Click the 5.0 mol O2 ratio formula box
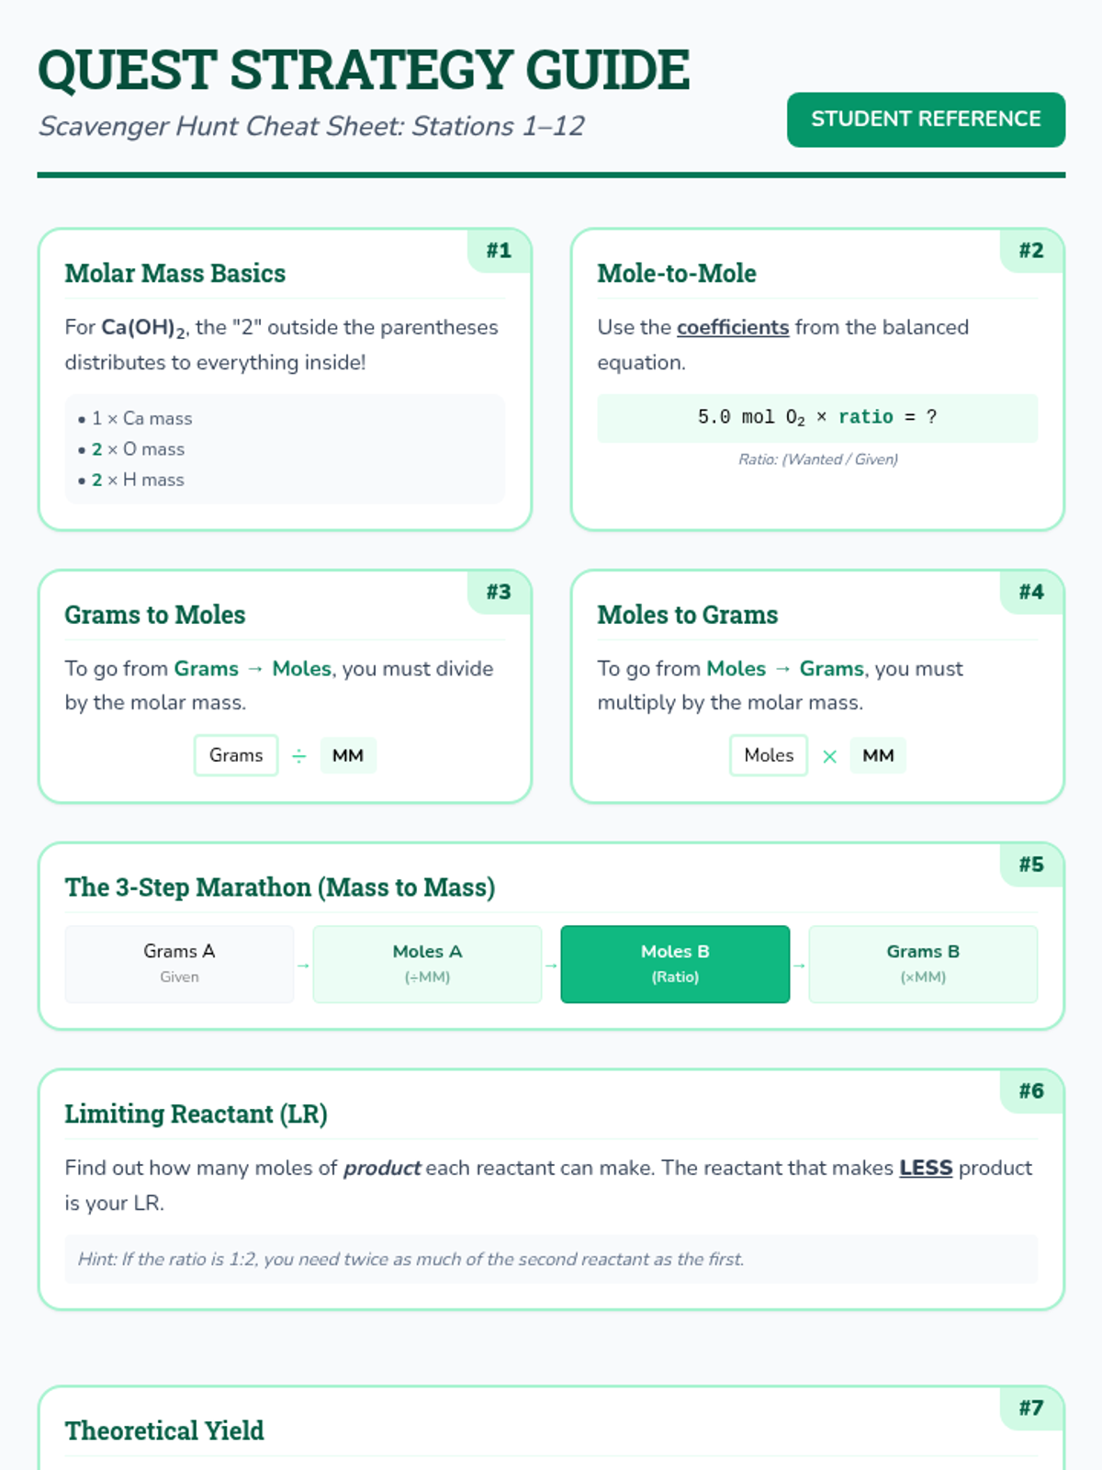 [817, 418]
